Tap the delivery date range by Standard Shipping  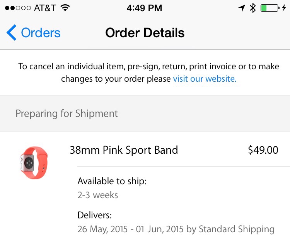176,229
